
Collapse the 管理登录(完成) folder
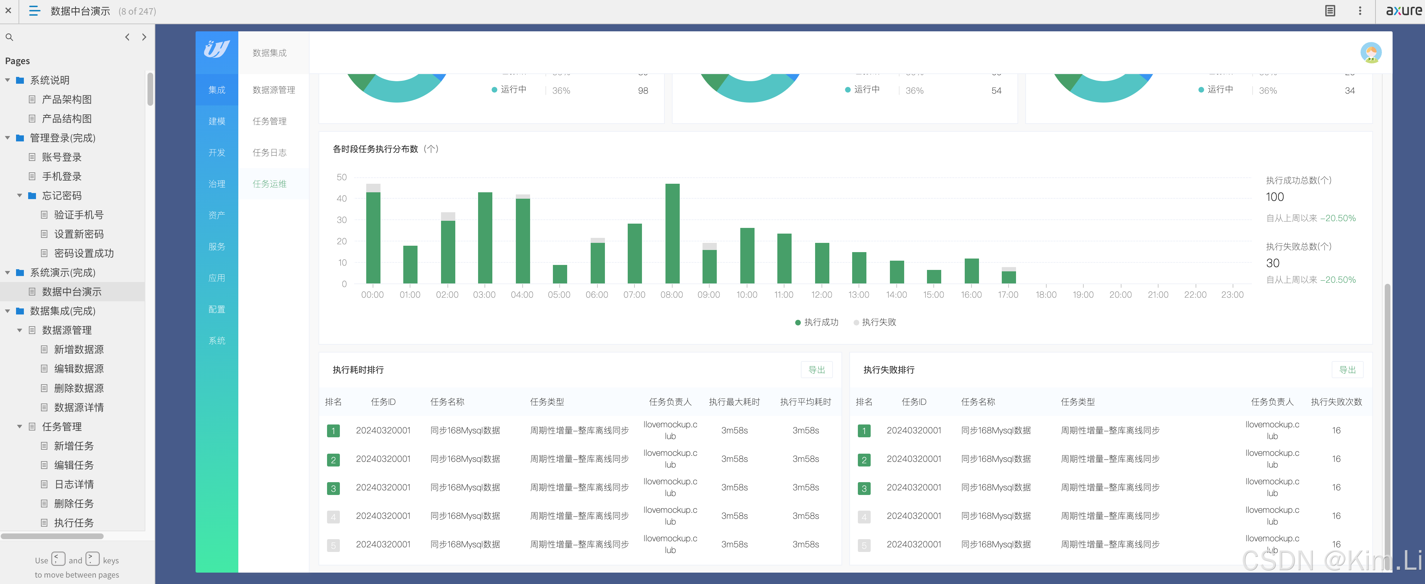8,138
